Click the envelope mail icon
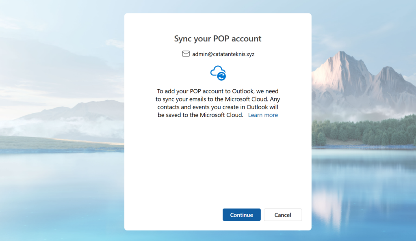The height and width of the screenshot is (241, 416). coord(186,54)
